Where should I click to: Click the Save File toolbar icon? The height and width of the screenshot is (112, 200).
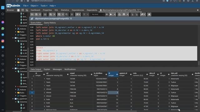[x=36, y=15]
